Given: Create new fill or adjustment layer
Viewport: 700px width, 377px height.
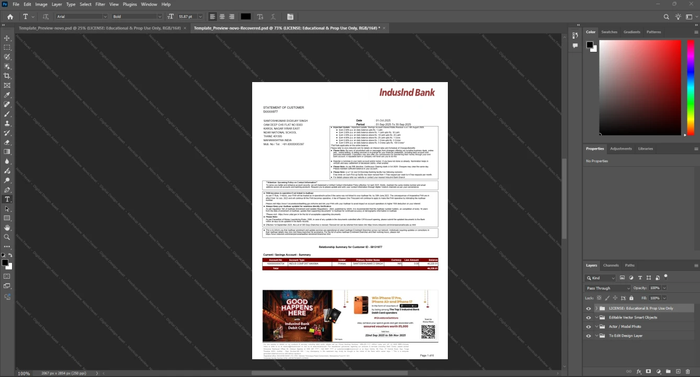Looking at the screenshot, I should click(x=658, y=371).
